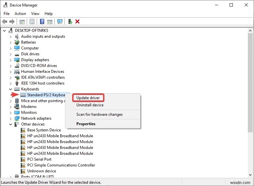Click the blue Help question-mark toolbar icon
This screenshot has width=254, height=186.
click(42, 21)
